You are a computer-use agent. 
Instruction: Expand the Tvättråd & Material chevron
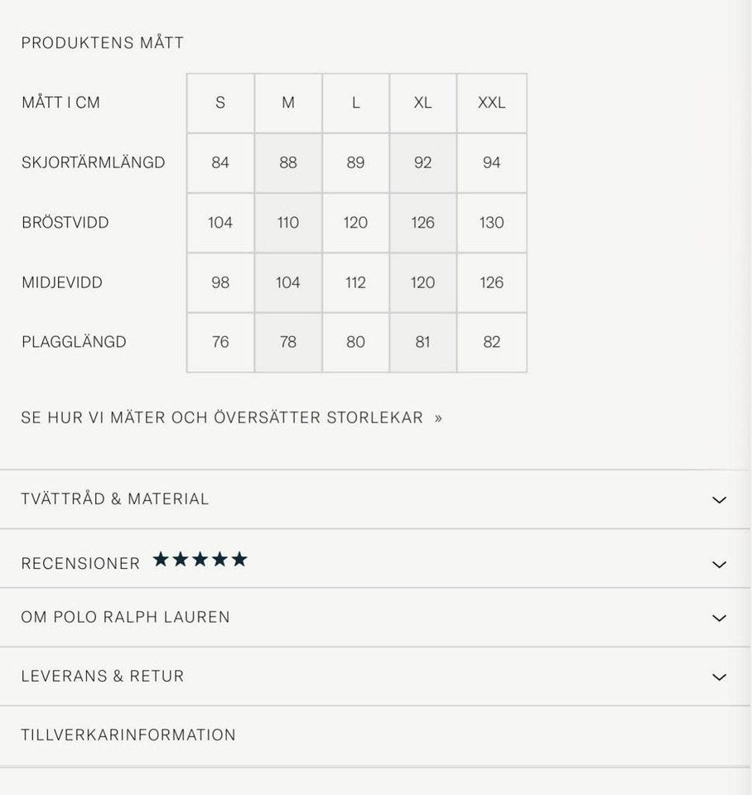point(719,500)
